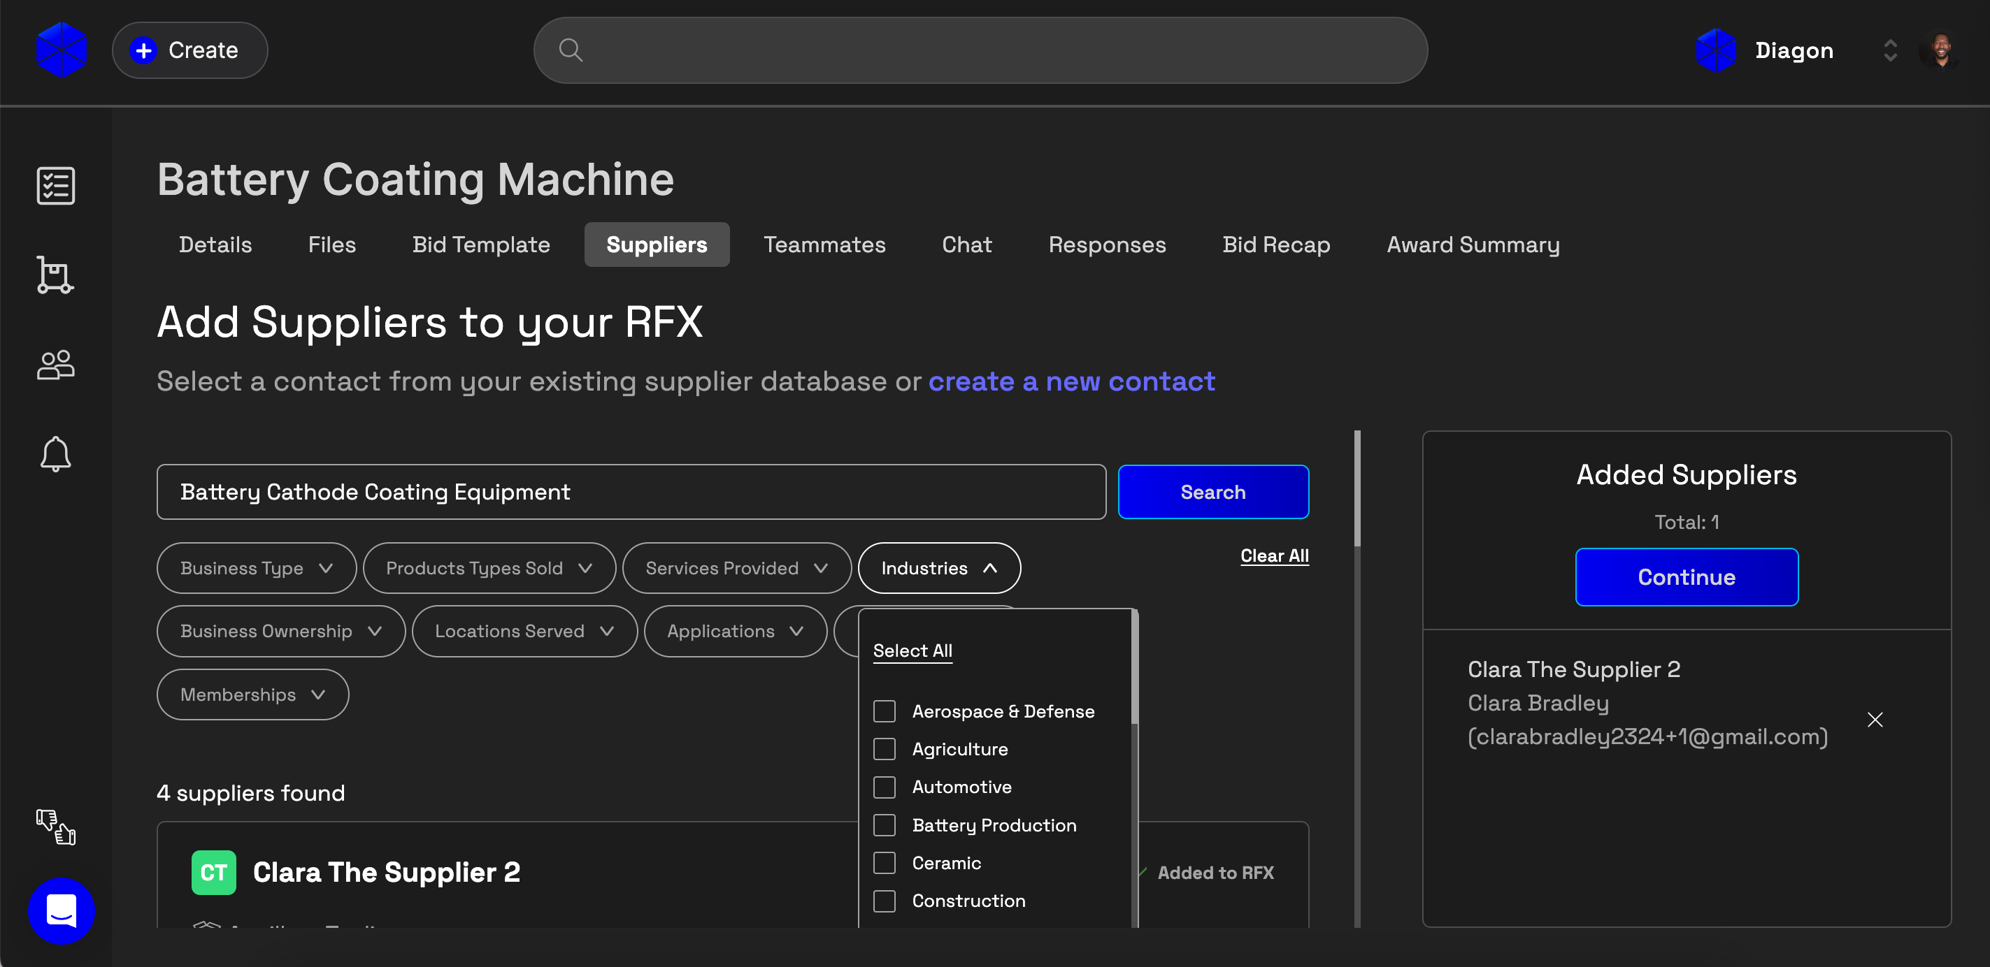Enable the Automotive industry checkbox
The height and width of the screenshot is (967, 1990).
(x=885, y=787)
